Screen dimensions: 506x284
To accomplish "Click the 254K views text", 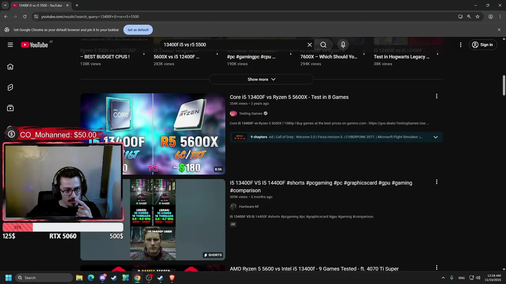I will 238,103.
